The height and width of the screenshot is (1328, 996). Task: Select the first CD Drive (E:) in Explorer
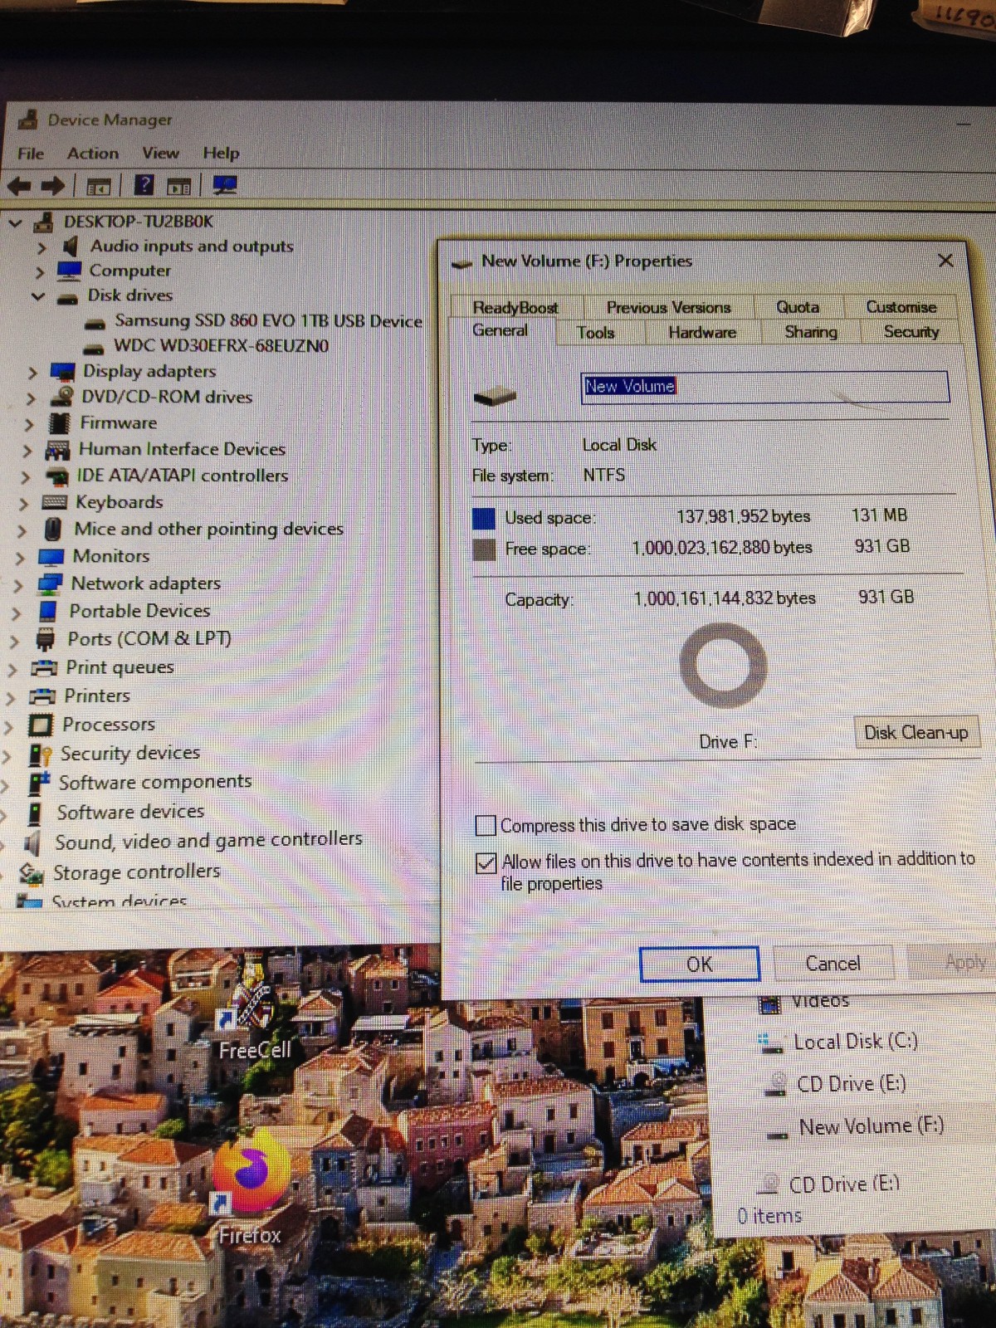pyautogui.click(x=851, y=1084)
